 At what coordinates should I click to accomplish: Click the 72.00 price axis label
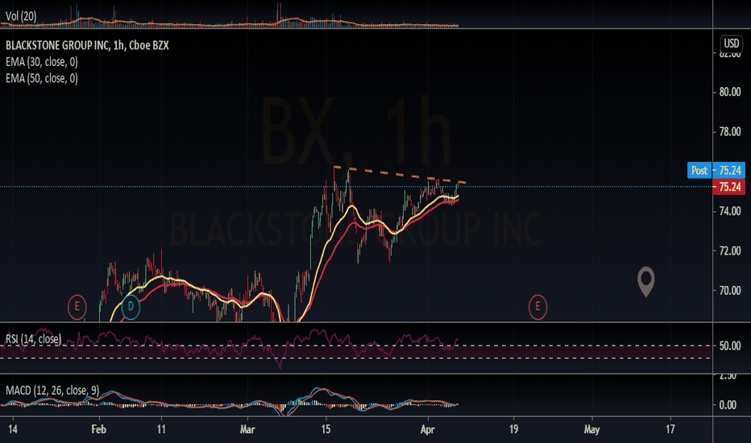pos(730,251)
